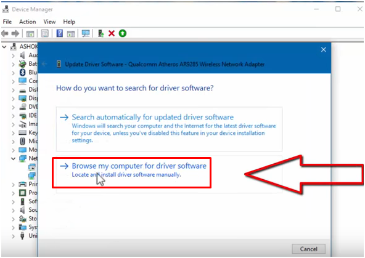Select the Mice category icon
The height and width of the screenshot is (258, 365).
(23, 141)
